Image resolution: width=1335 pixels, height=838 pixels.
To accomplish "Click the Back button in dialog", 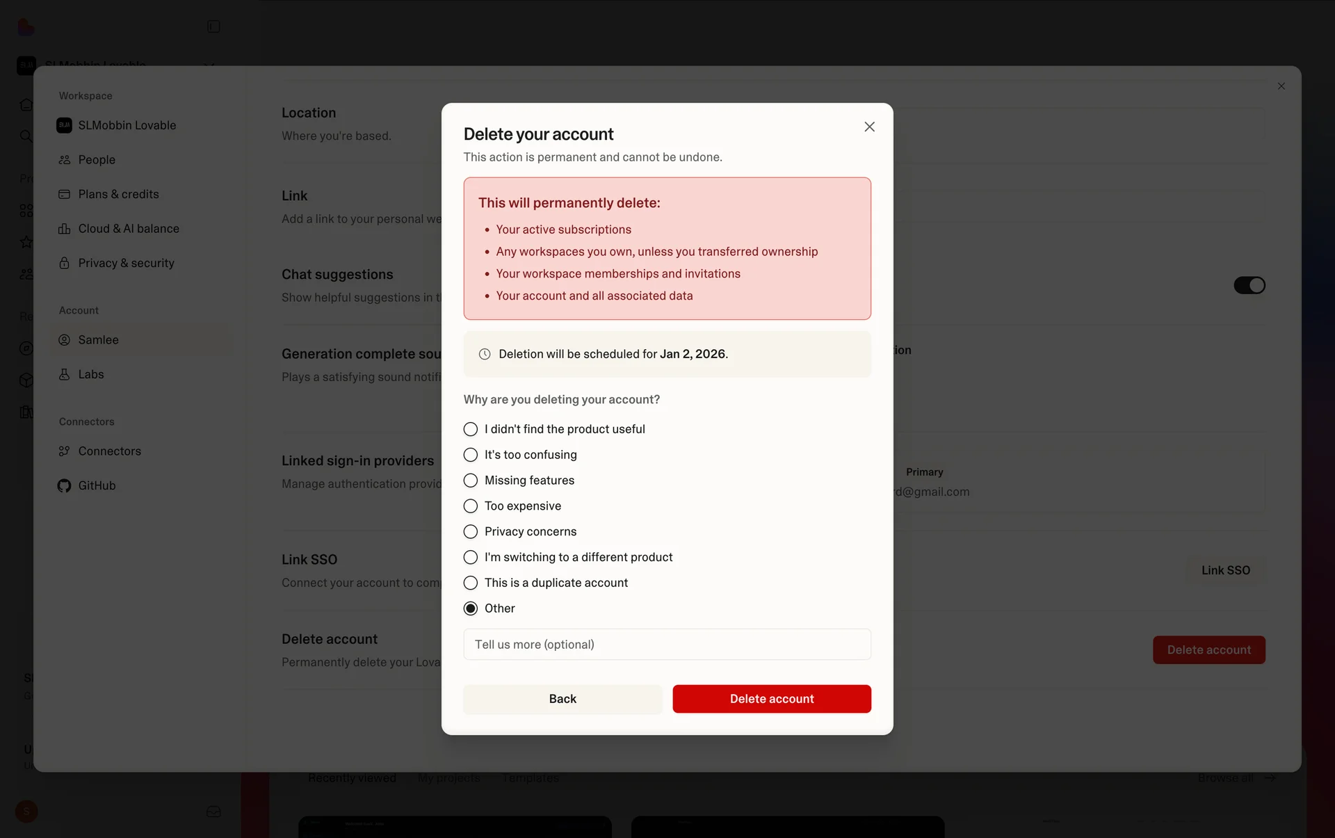I will 563,699.
